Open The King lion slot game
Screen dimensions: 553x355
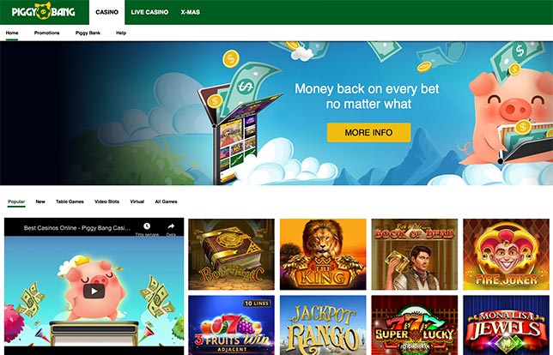323,255
